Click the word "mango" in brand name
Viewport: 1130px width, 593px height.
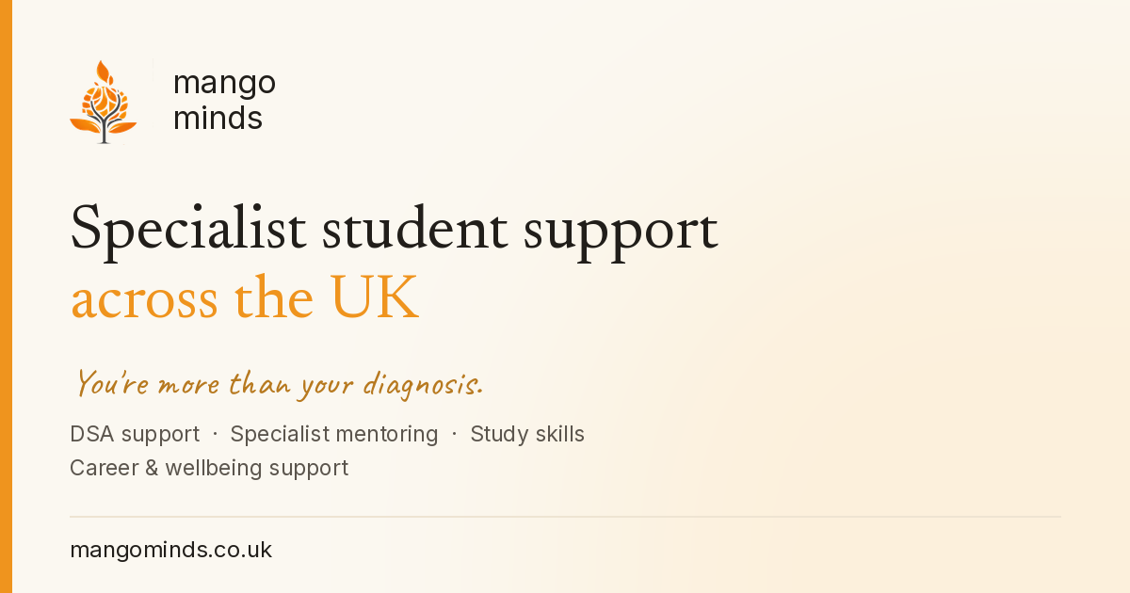(224, 84)
